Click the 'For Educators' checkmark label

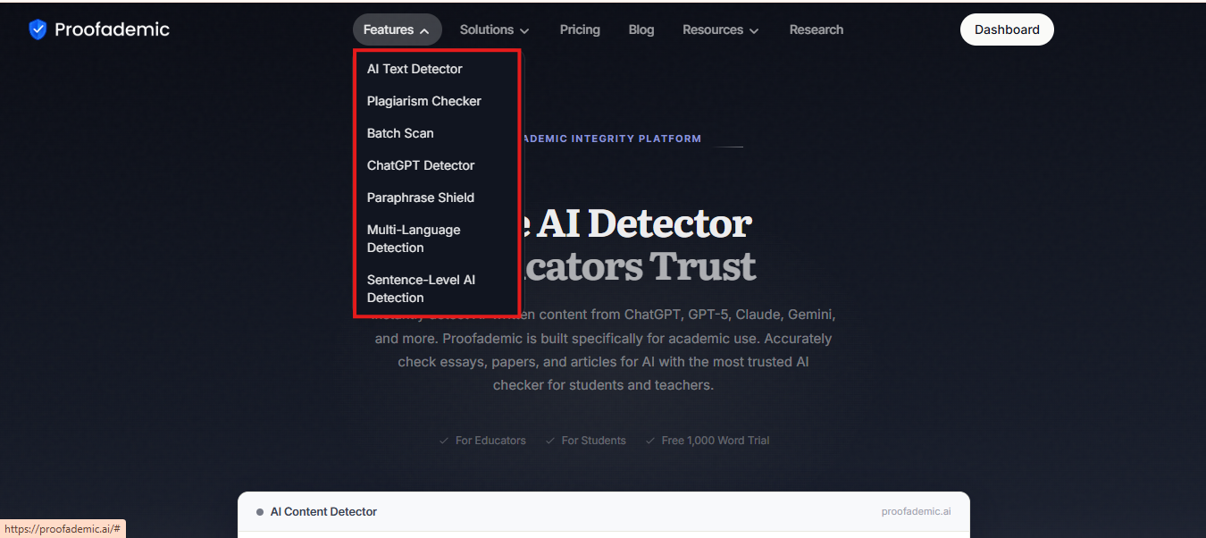pos(482,441)
